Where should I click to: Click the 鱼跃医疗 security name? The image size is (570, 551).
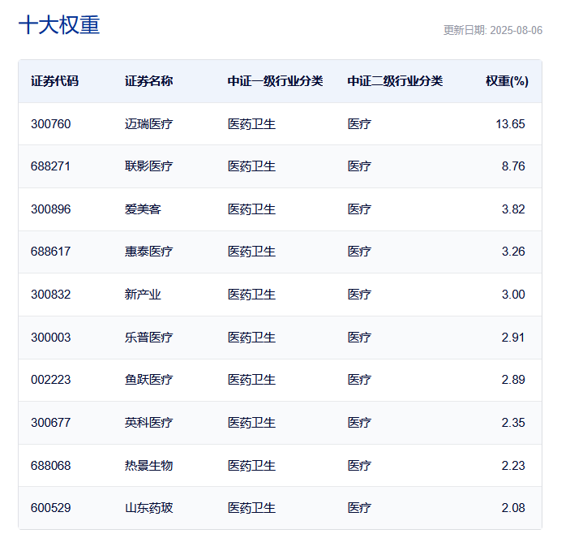coord(148,380)
